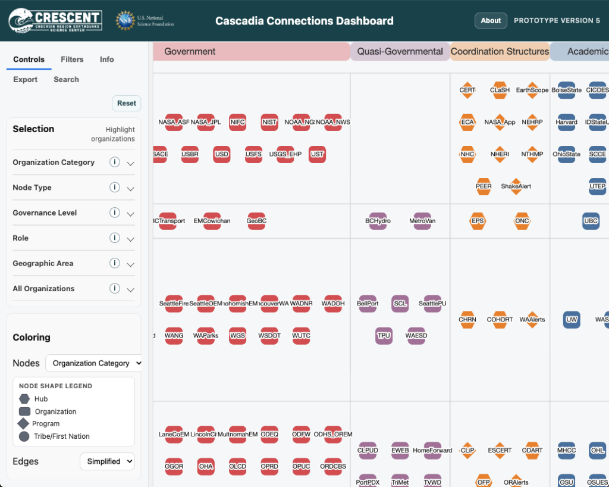This screenshot has height=487, width=609.
Task: Click the Cascadia Connections Dashboard title
Action: (304, 21)
